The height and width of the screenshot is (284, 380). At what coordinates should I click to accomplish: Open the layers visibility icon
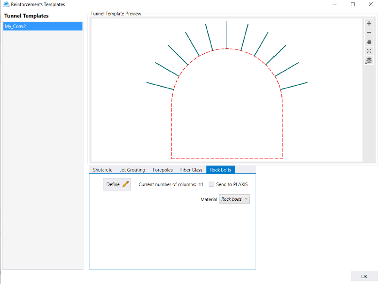(x=369, y=60)
